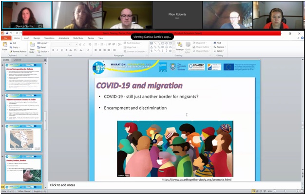Click the Format Painter tool
This screenshot has height=195, width=306.
point(19,51)
